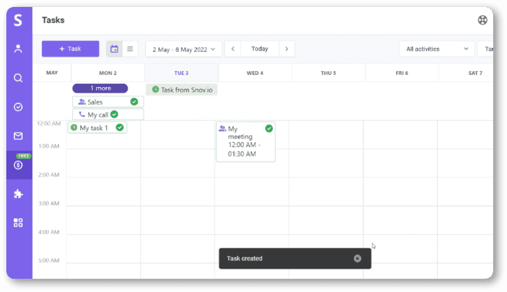Expand the 1 more tasks pill

point(100,88)
